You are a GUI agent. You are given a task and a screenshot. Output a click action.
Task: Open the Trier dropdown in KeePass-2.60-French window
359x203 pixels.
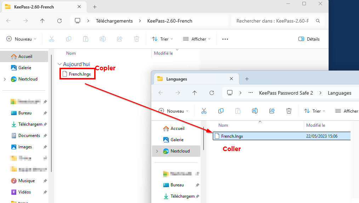[162, 39]
